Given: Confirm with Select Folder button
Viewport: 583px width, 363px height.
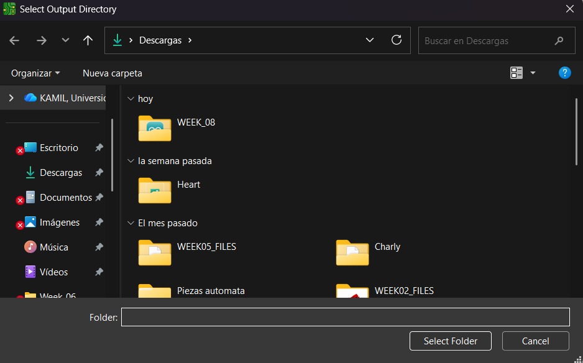Looking at the screenshot, I should pos(450,341).
